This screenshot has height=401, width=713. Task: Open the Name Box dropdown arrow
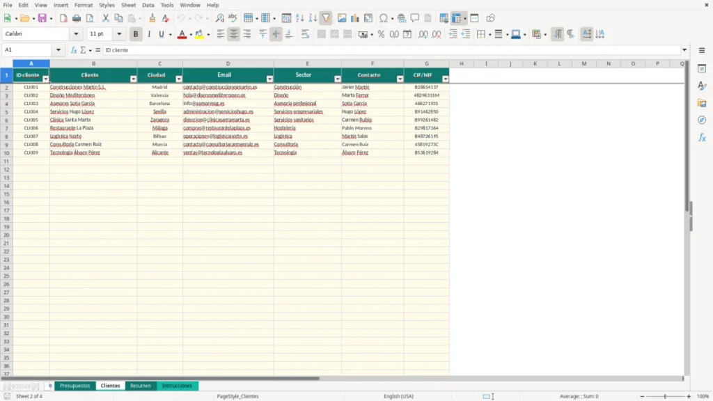58,50
